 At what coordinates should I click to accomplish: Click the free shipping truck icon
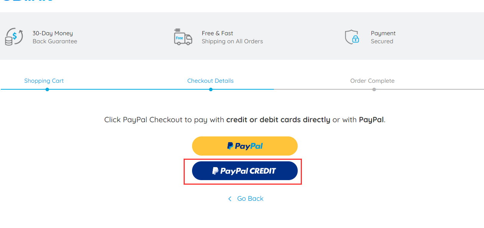183,37
